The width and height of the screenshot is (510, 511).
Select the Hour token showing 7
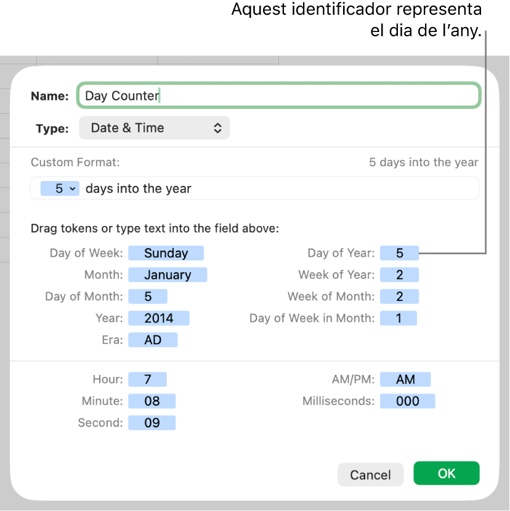point(148,379)
